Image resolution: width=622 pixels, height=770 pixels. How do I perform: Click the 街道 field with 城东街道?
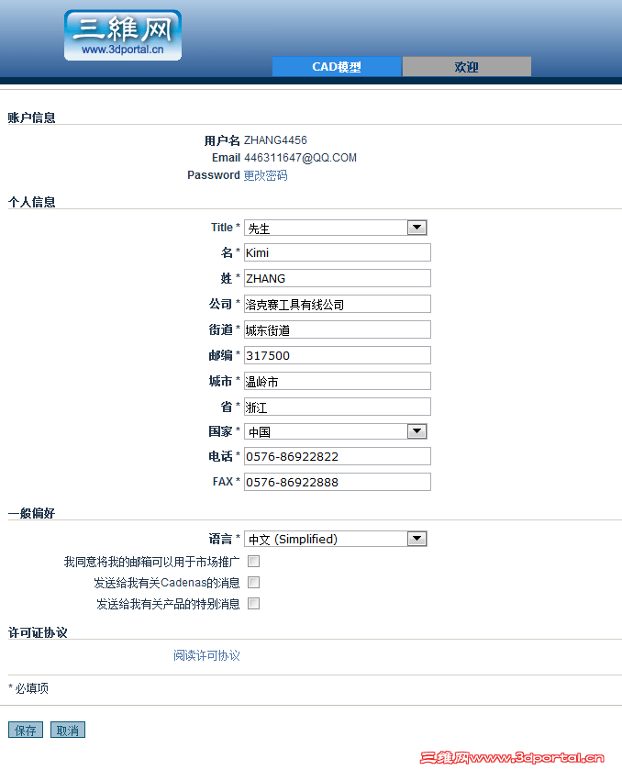[x=338, y=329]
